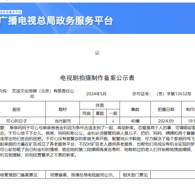The height and width of the screenshot is (195, 195).
Task: Click the 当代都市 genre cell
Action: tap(63, 121)
